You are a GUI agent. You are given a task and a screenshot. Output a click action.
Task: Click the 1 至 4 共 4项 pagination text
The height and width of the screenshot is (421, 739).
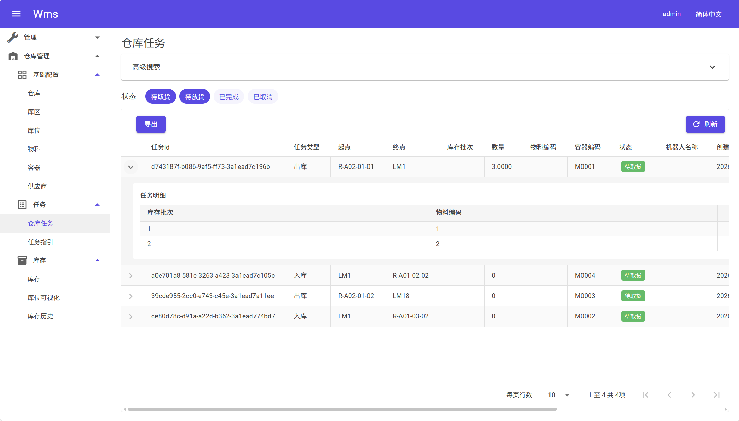[607, 395]
